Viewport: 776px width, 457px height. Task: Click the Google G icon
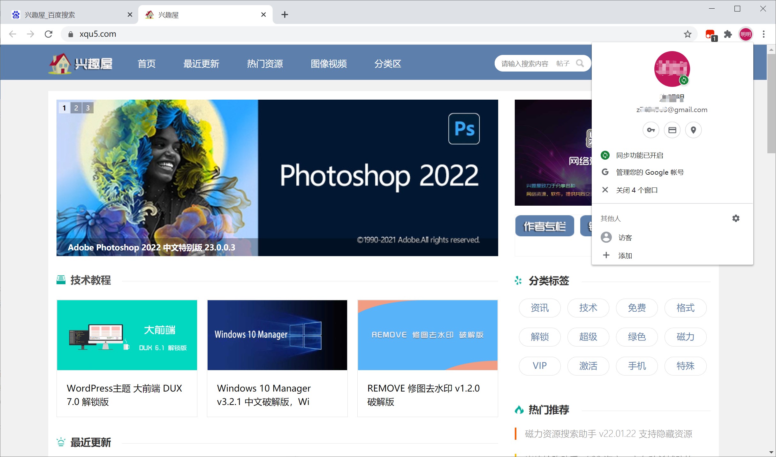pyautogui.click(x=605, y=172)
